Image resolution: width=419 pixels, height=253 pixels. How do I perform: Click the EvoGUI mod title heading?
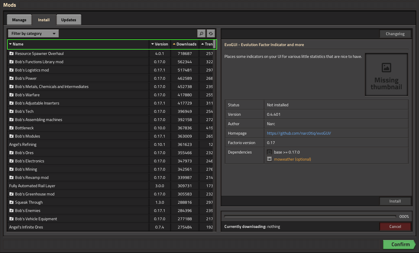[264, 45]
